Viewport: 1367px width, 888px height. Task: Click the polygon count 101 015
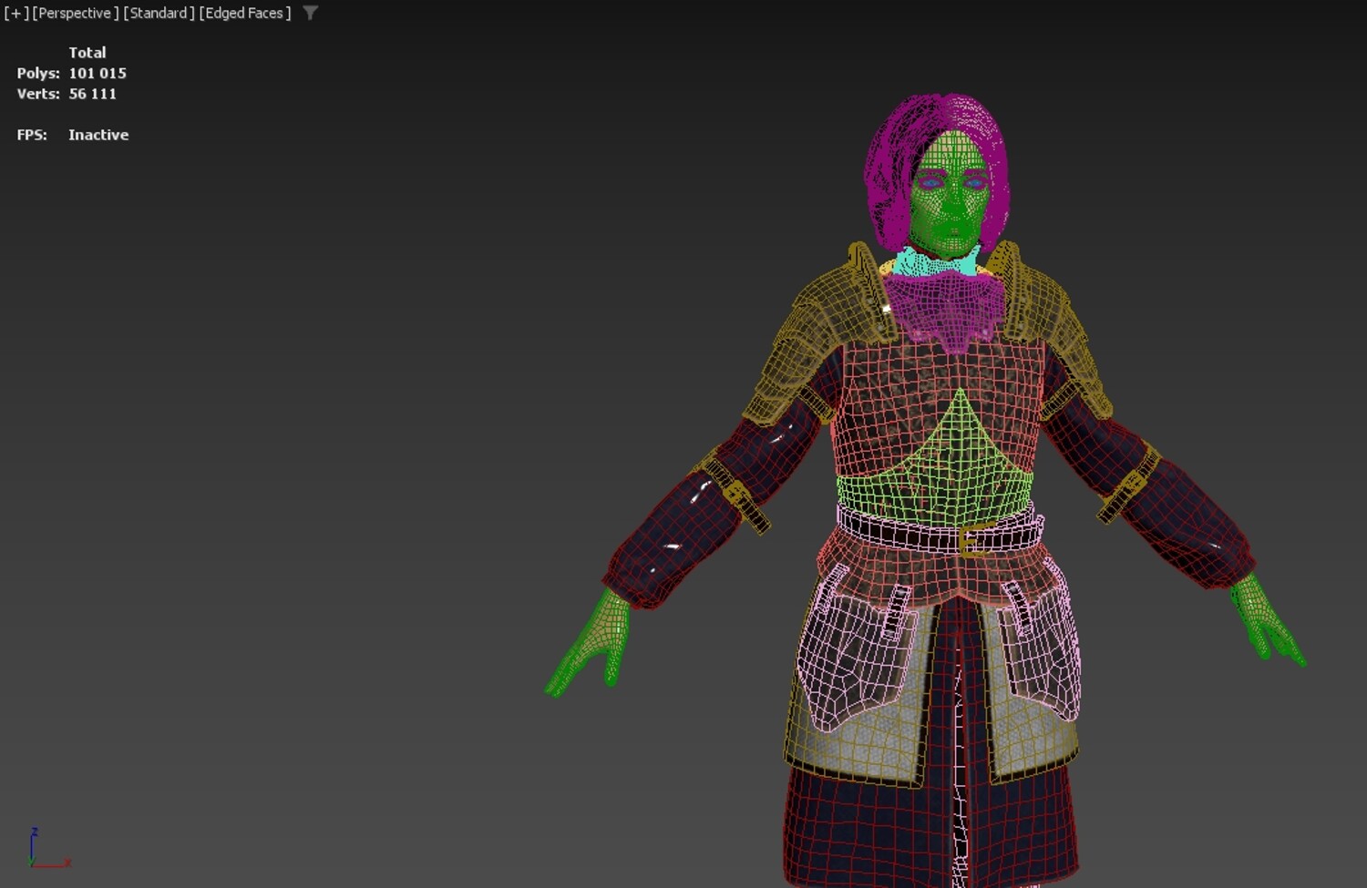tap(98, 73)
